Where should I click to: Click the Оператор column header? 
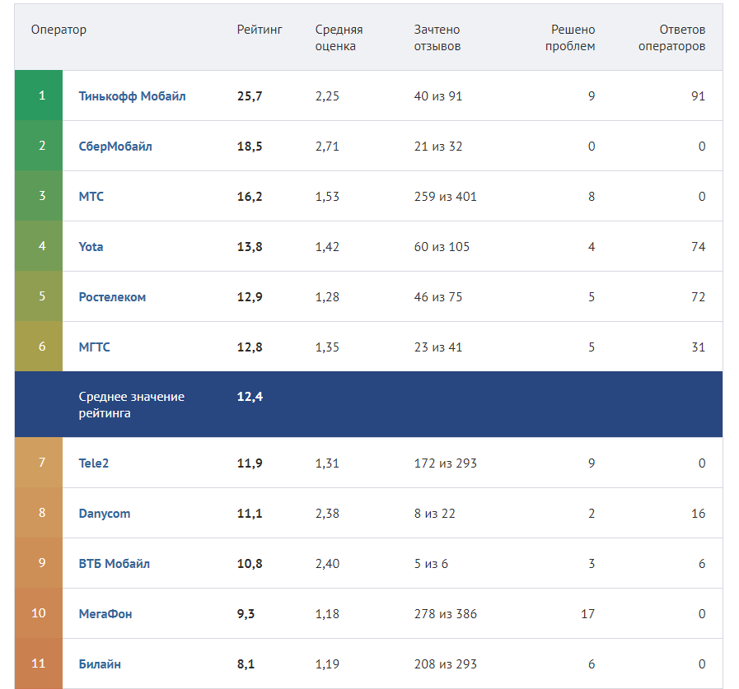tap(58, 30)
